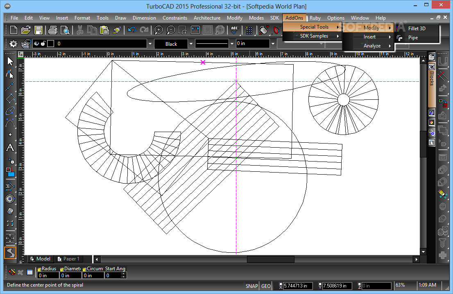Open the Blocks palette side tab

(432, 85)
